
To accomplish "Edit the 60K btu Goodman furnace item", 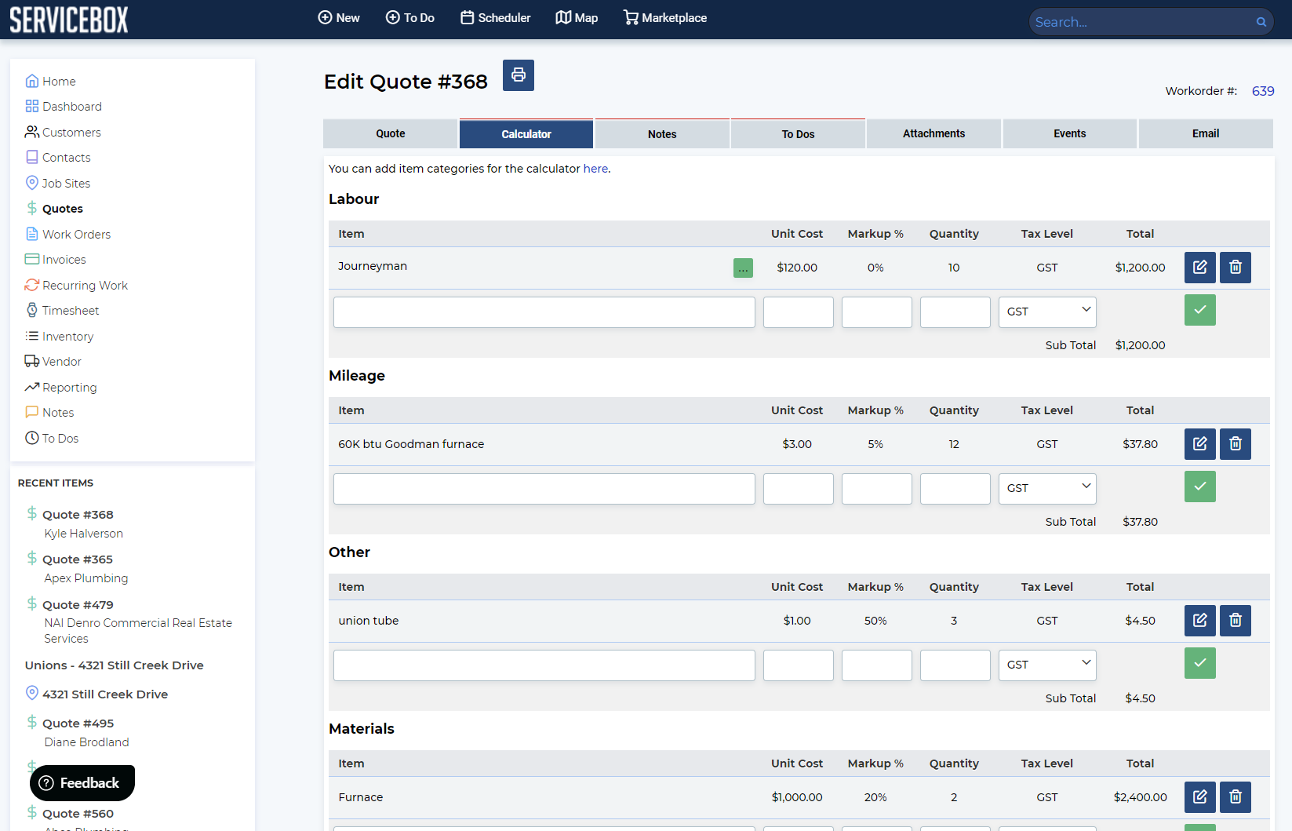I will tap(1199, 443).
